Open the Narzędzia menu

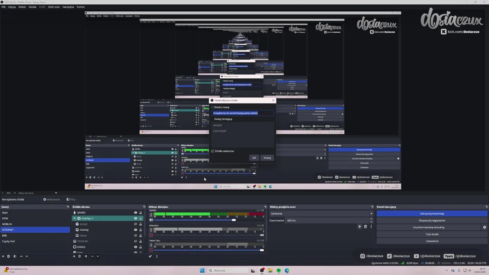[68, 7]
